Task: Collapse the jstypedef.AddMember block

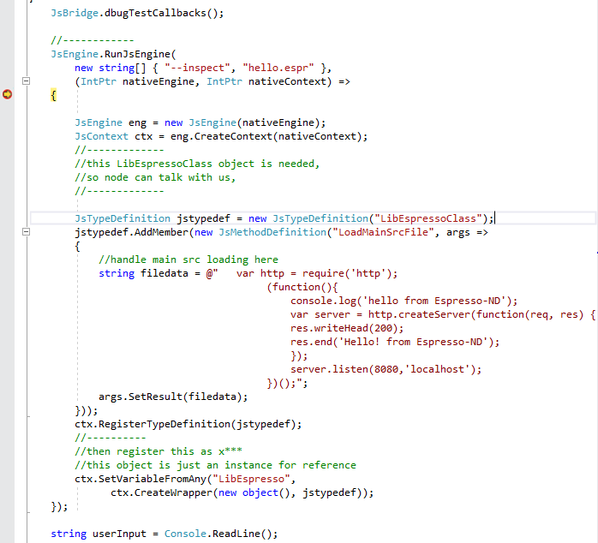Action: click(x=26, y=231)
